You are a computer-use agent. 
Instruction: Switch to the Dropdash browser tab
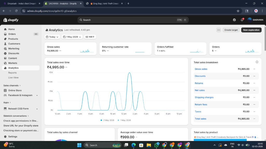point(22,4)
